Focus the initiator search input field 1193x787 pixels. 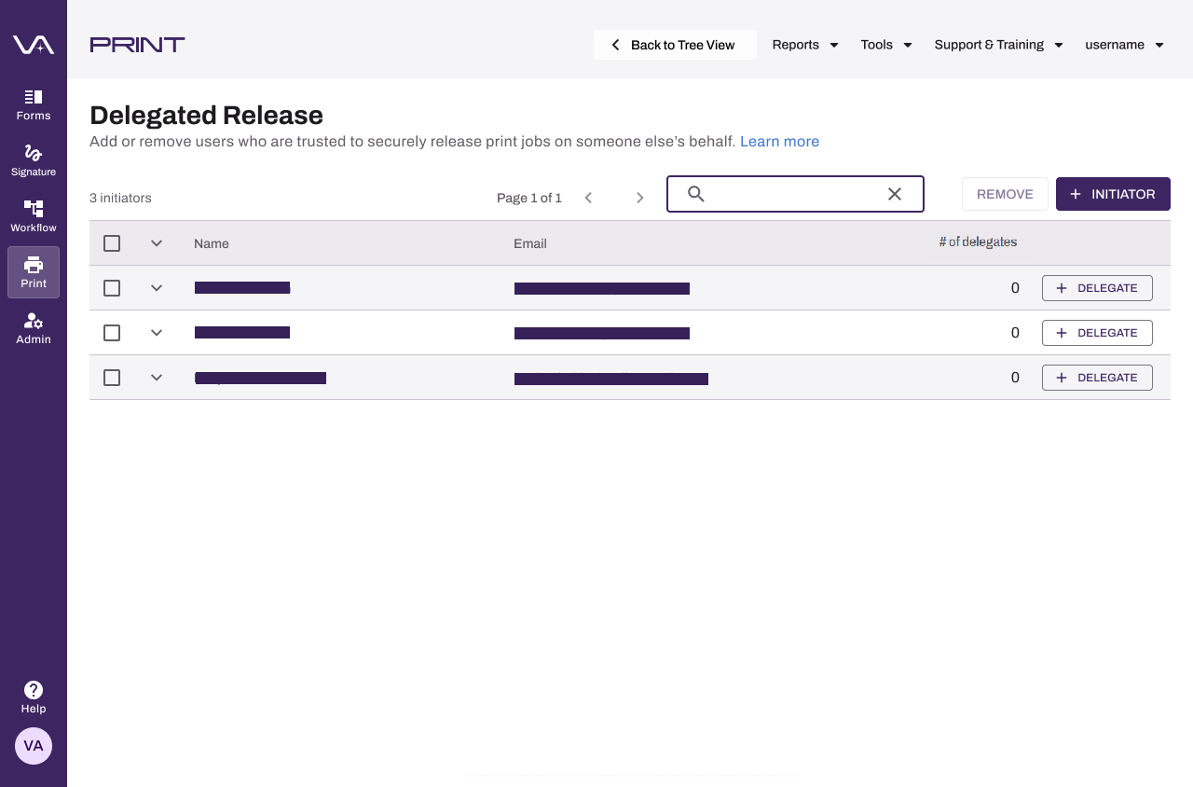pyautogui.click(x=795, y=194)
